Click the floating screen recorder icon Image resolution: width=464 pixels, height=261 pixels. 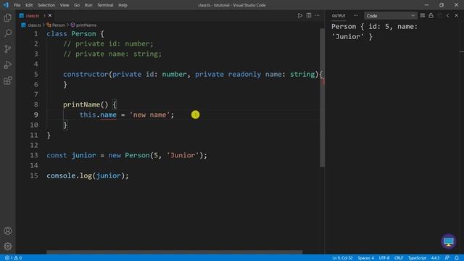coord(449,241)
